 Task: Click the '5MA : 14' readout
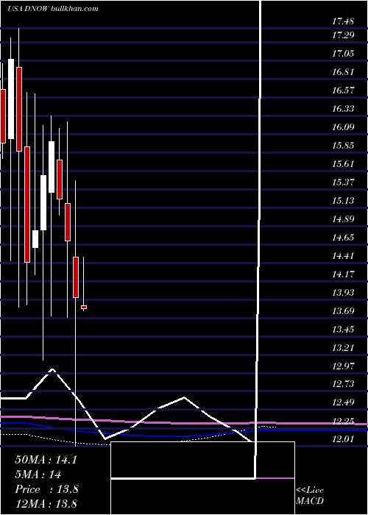click(x=38, y=475)
